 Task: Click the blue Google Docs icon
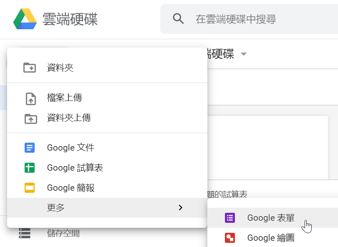click(x=30, y=148)
